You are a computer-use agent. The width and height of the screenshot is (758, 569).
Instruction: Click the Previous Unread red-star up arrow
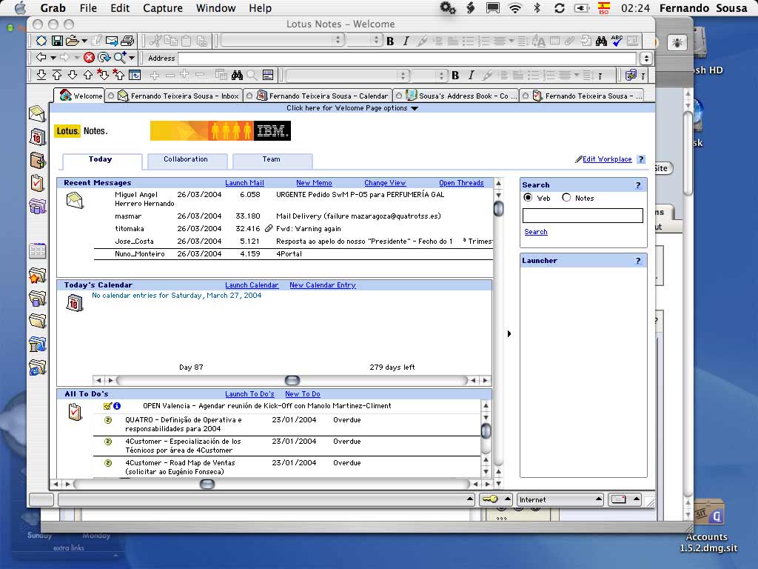click(118, 75)
